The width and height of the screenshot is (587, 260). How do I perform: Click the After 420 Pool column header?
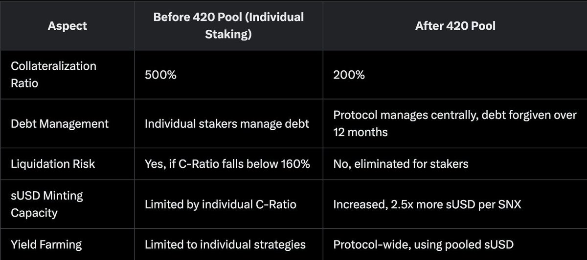(x=455, y=25)
